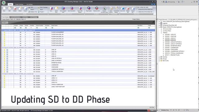Select the Work Packages tab
199x112 pixels.
click(34, 17)
